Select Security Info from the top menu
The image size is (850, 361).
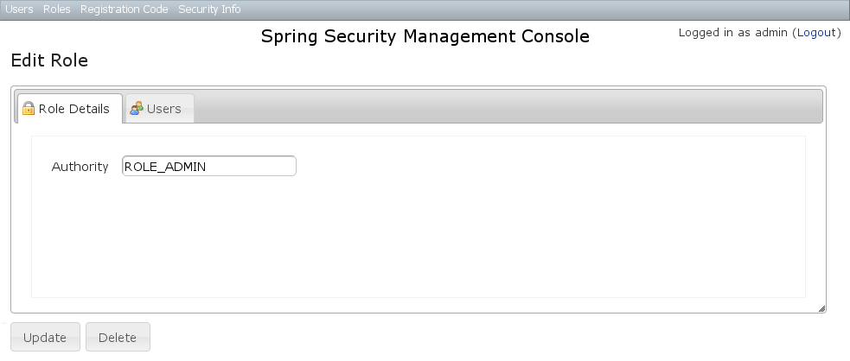(x=209, y=9)
